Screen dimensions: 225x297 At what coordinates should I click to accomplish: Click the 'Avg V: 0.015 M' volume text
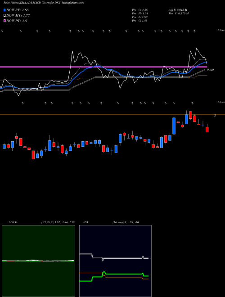coord(178,10)
